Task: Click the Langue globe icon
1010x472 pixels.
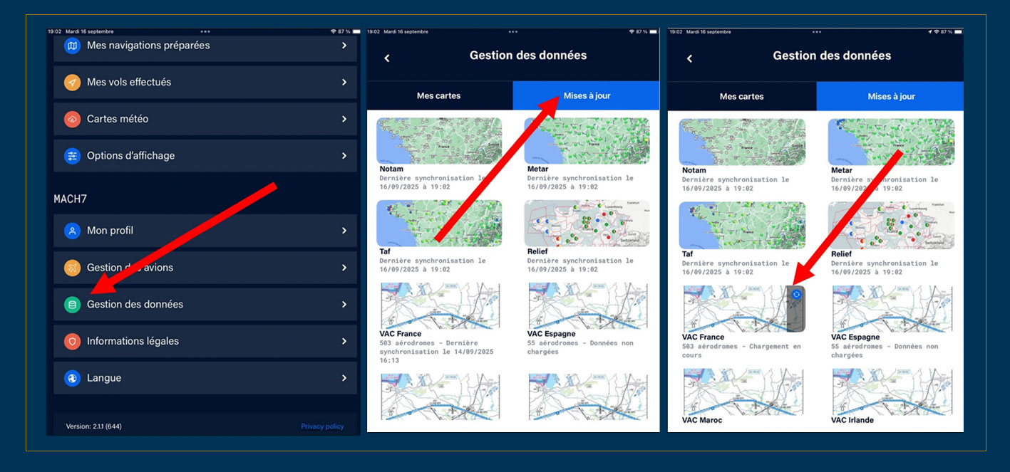Action: pos(72,379)
